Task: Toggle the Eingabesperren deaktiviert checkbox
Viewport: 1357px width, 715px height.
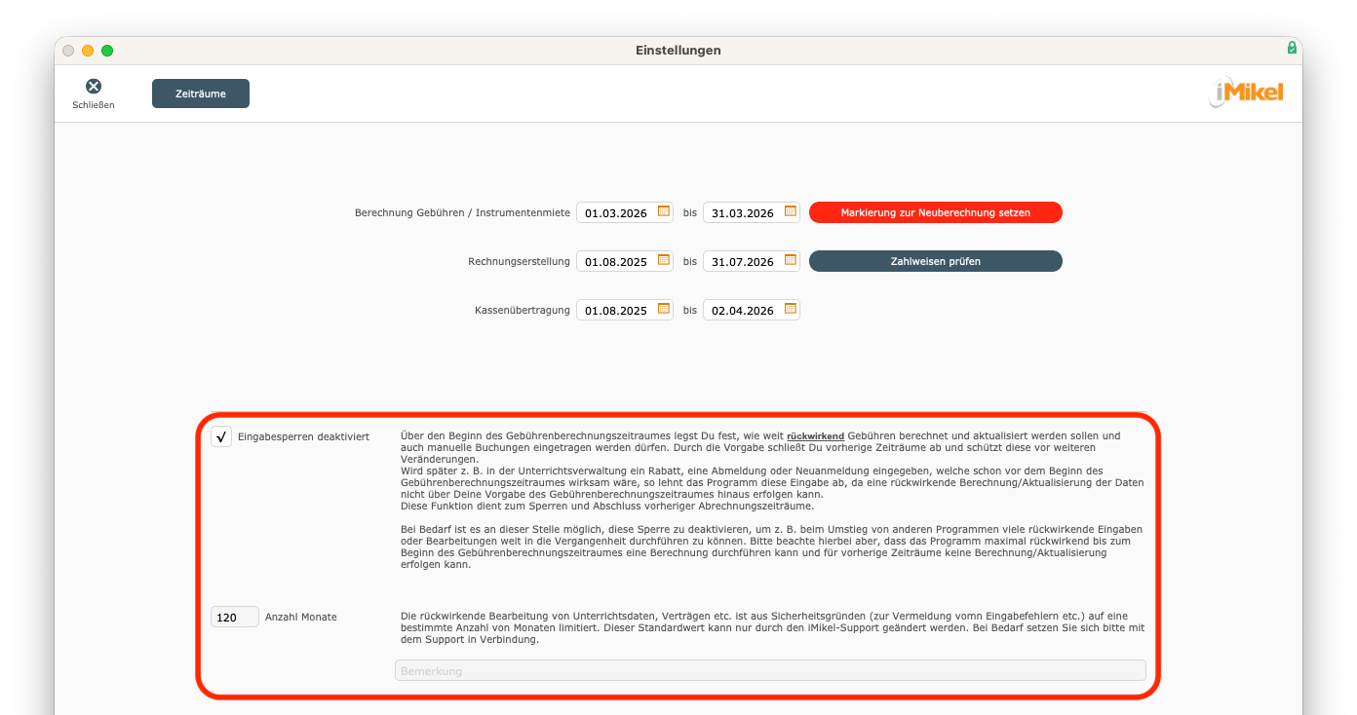Action: pos(221,437)
